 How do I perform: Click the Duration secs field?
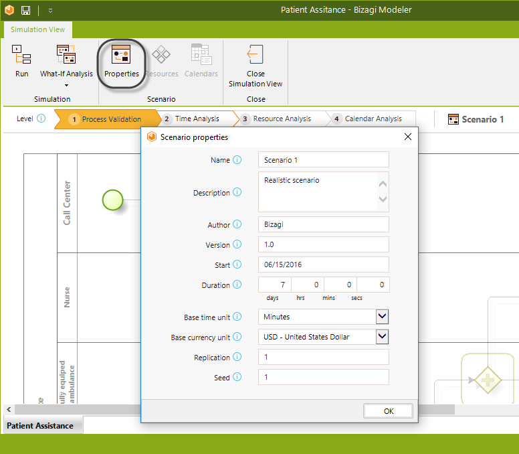pos(373,285)
